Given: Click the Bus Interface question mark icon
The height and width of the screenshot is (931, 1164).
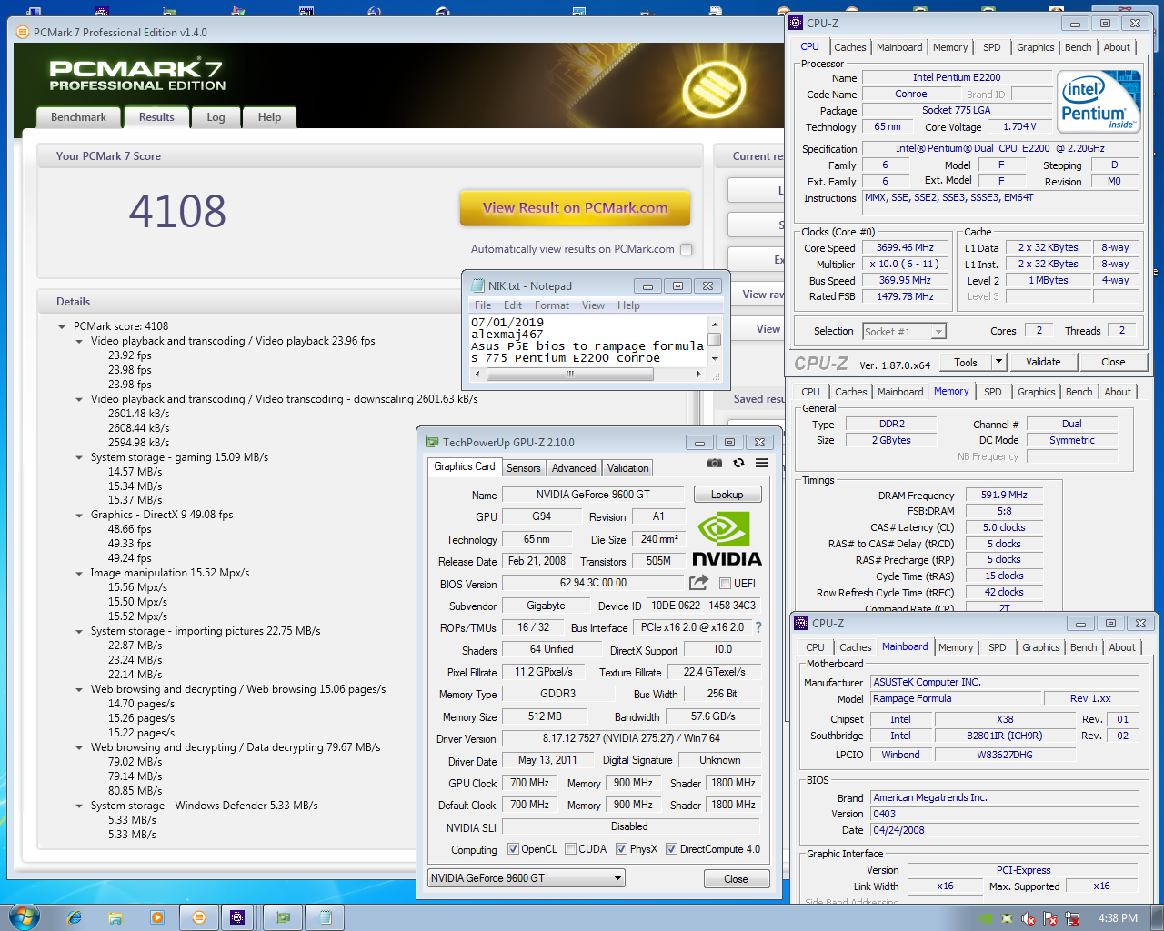Looking at the screenshot, I should click(758, 627).
